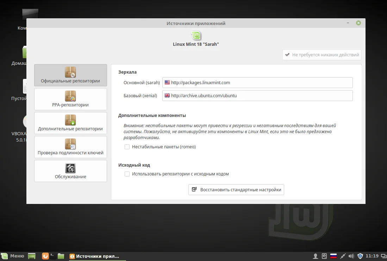Switch to PPA-репозитории section
The image size is (387, 261).
70,99
